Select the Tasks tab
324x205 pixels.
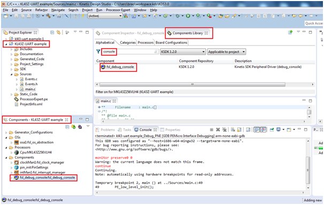(x=125, y=130)
